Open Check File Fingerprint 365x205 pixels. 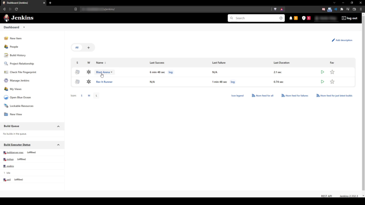(23, 72)
